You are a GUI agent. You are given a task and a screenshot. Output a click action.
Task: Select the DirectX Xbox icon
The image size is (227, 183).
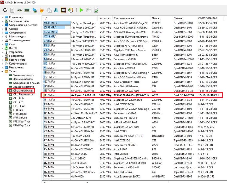coord(6,48)
